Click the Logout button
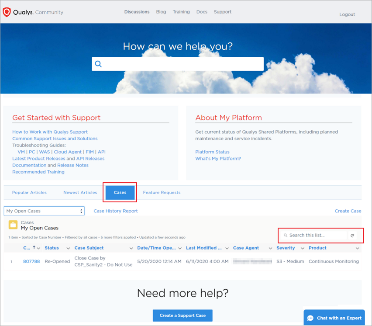The width and height of the screenshot is (372, 326). pos(347,14)
